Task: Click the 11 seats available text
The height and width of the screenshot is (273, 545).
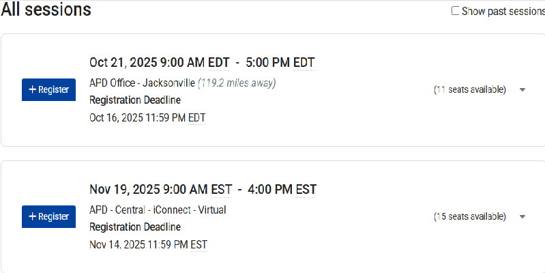Action: (x=470, y=90)
